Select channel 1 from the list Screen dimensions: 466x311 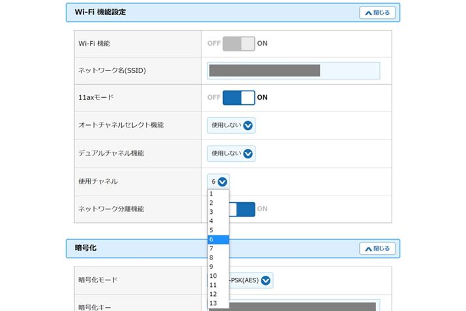click(x=218, y=194)
